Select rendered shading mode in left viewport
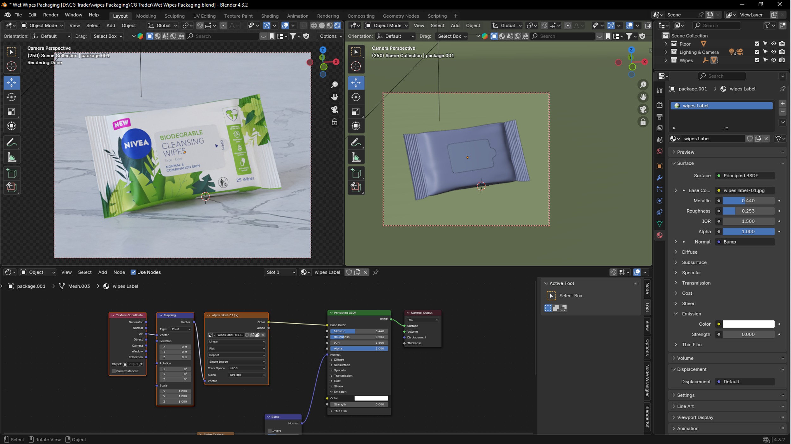The height and width of the screenshot is (444, 791). [x=337, y=26]
